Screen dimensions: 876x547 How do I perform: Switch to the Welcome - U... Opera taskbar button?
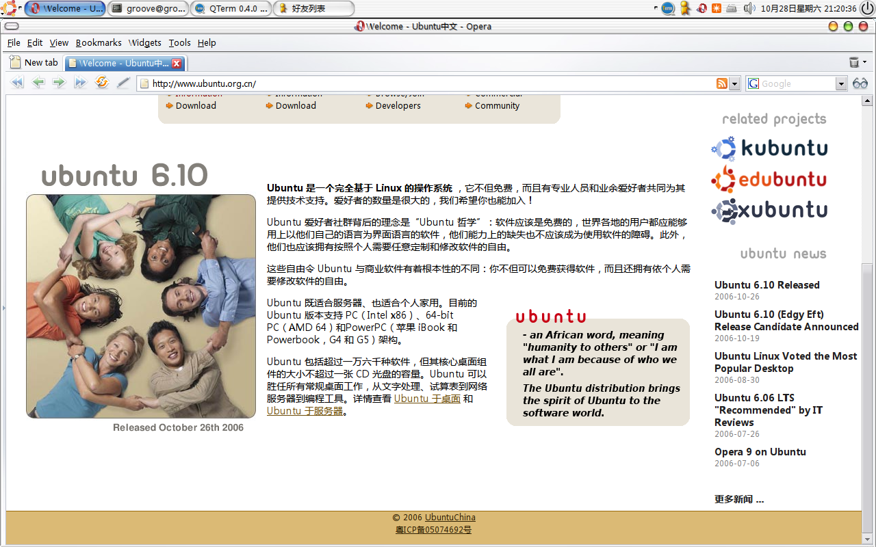[x=65, y=8]
